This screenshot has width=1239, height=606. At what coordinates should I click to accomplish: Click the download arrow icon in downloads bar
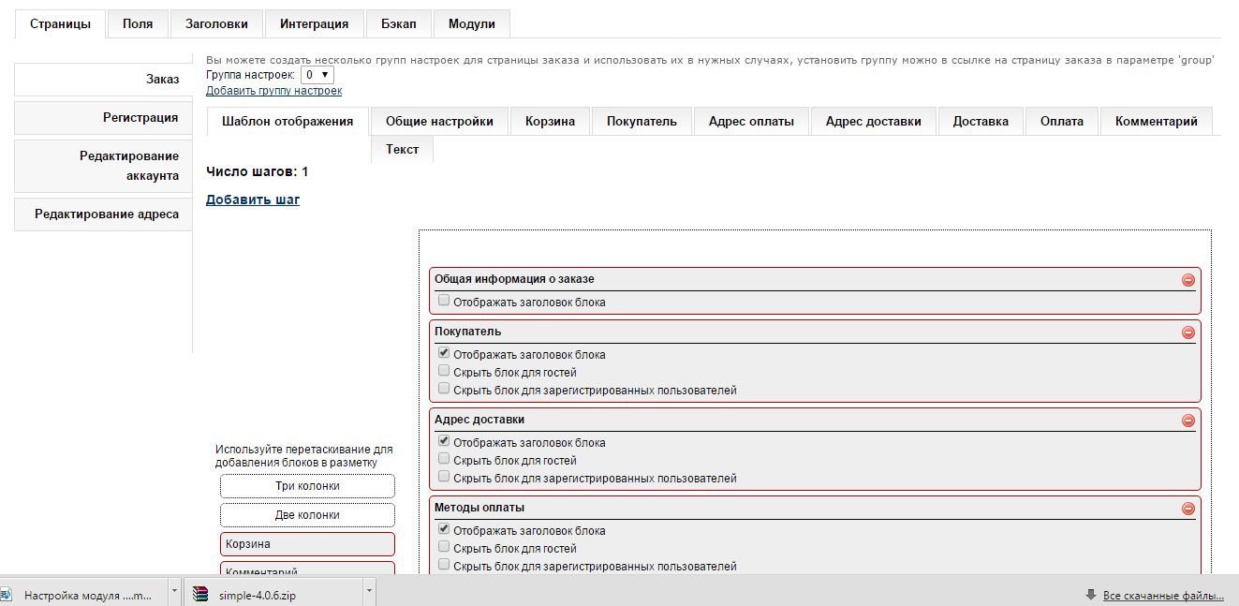(x=1090, y=595)
